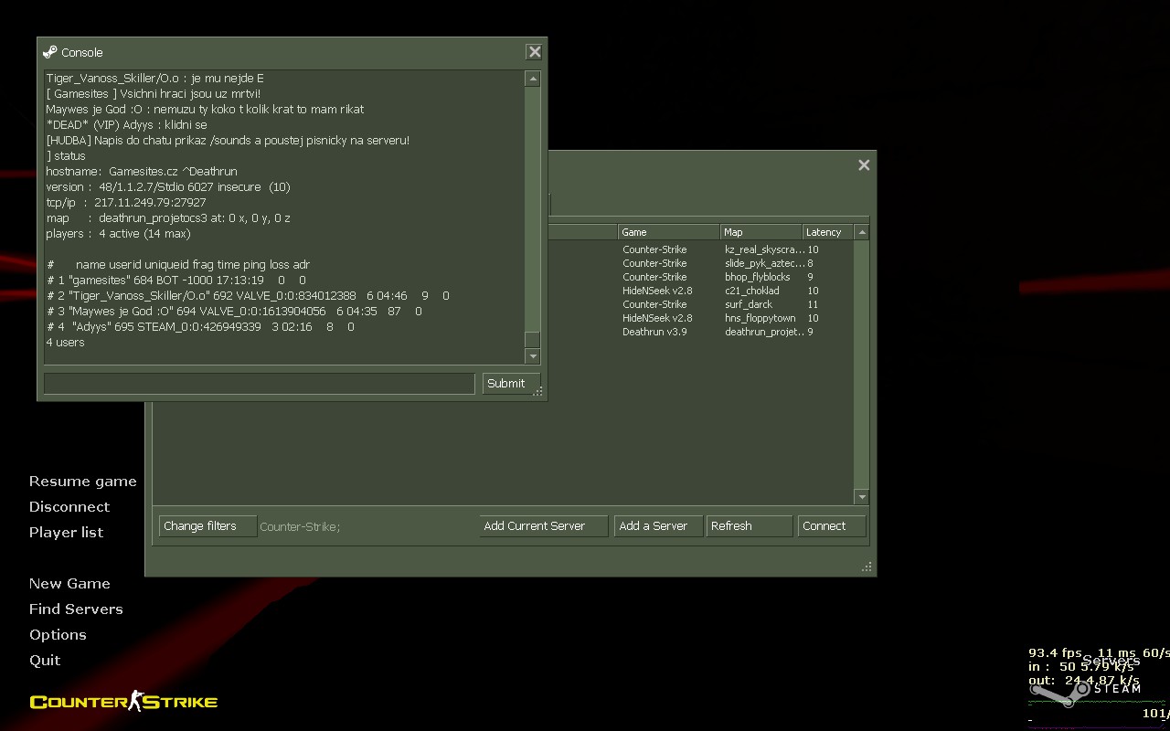Refresh the server list
Image resolution: width=1170 pixels, height=731 pixels.
(x=750, y=526)
